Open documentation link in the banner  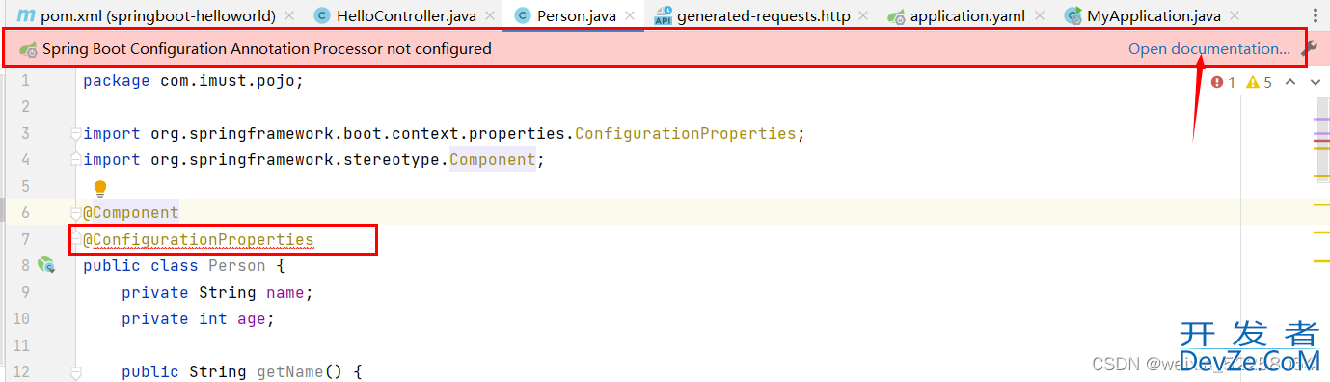(x=1209, y=49)
